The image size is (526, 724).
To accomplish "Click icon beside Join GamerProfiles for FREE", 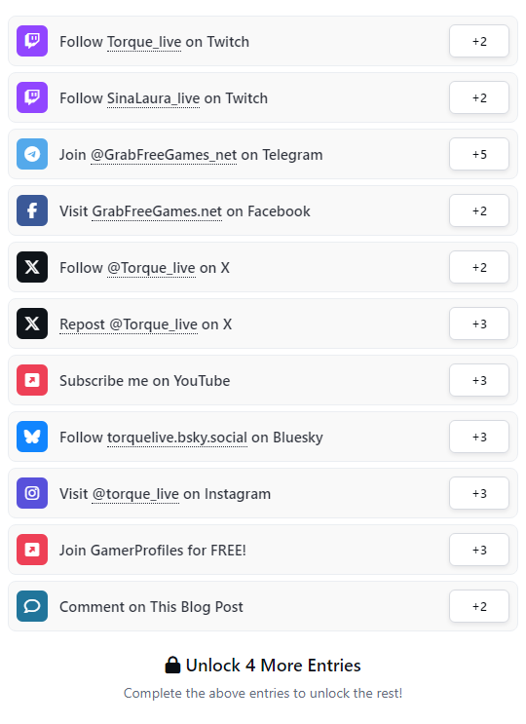I will tap(32, 550).
